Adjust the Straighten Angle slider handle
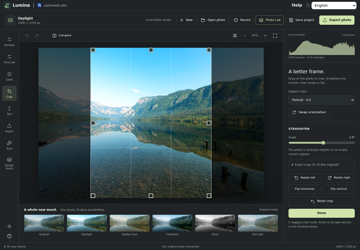The height and width of the screenshot is (250, 360). [323, 143]
